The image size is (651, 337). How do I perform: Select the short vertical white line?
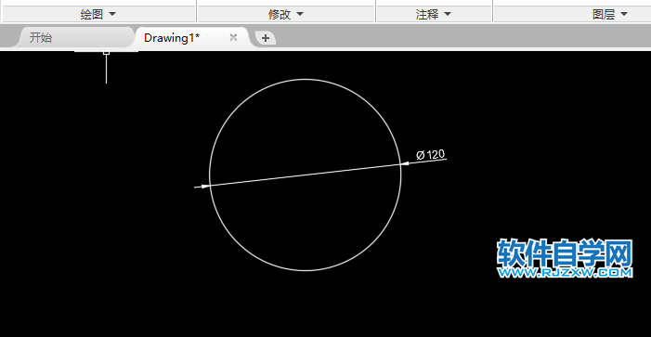tap(106, 69)
